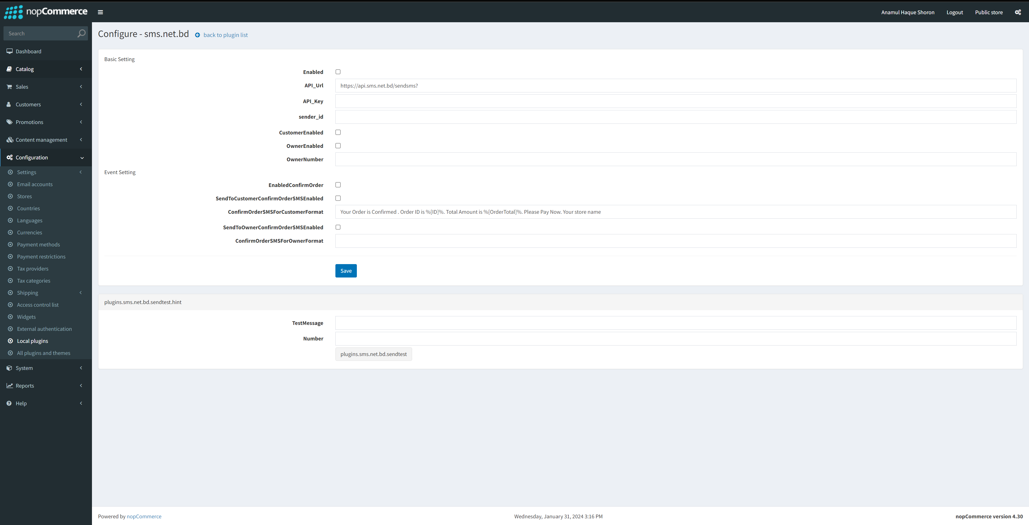Save the plugin configuration
This screenshot has width=1029, height=525.
coord(346,271)
